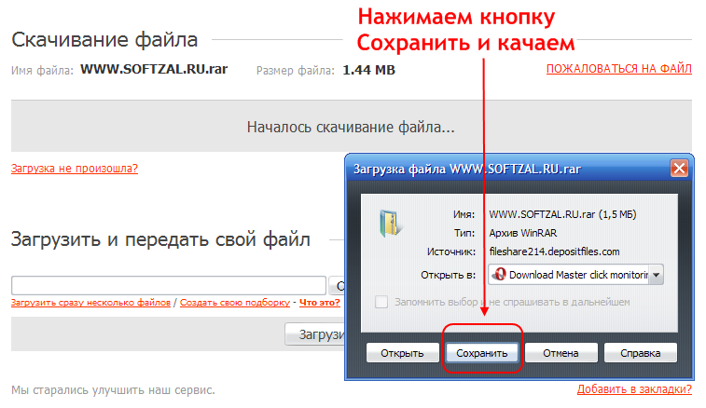Viewport: 706px width, 408px height.
Task: Click the partially hidden Загрузить button
Action: coord(315,334)
